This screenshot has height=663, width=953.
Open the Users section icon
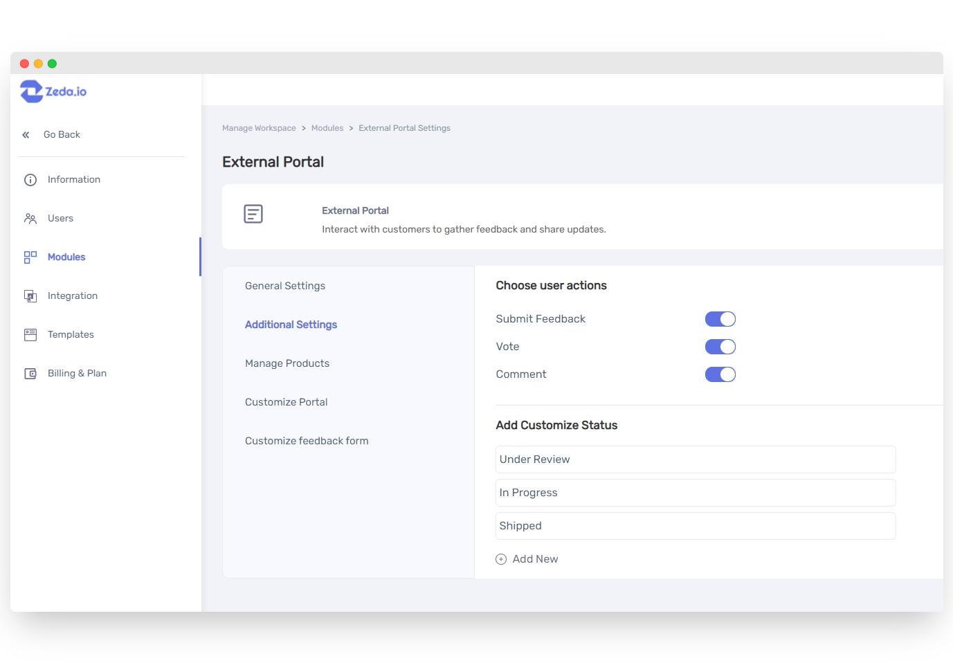click(x=30, y=218)
